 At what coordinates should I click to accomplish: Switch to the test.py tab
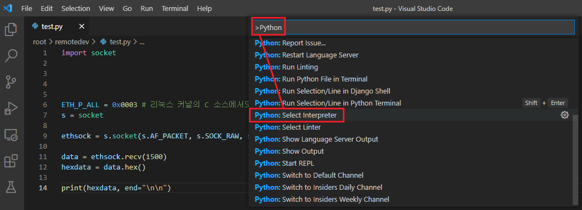pyautogui.click(x=52, y=26)
